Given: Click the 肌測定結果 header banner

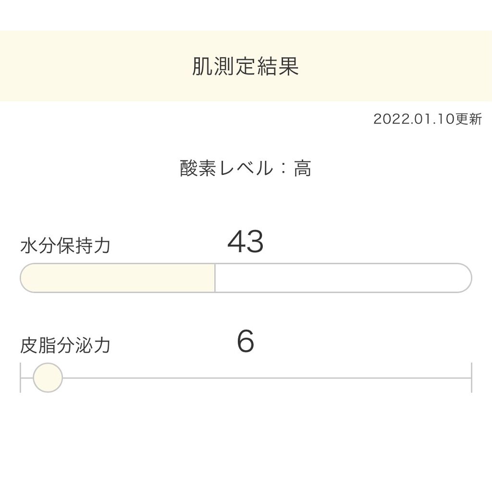Looking at the screenshot, I should (246, 66).
